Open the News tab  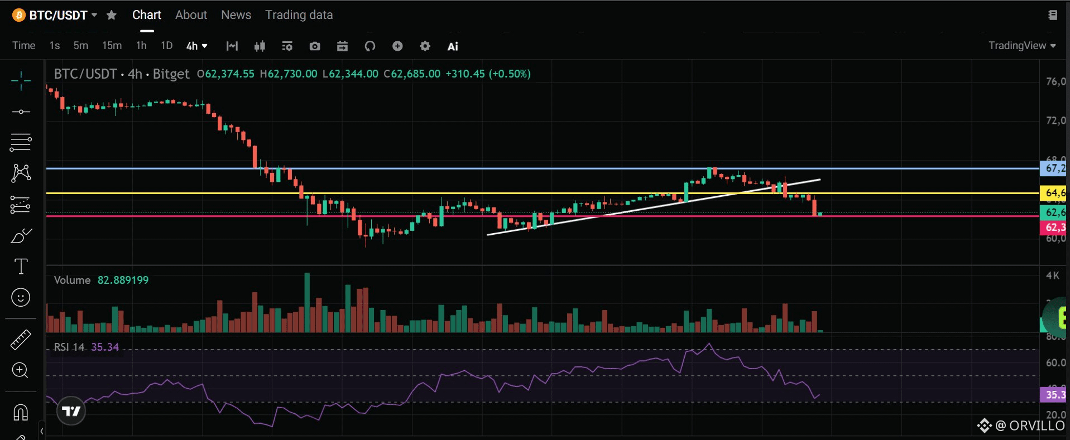tap(236, 15)
